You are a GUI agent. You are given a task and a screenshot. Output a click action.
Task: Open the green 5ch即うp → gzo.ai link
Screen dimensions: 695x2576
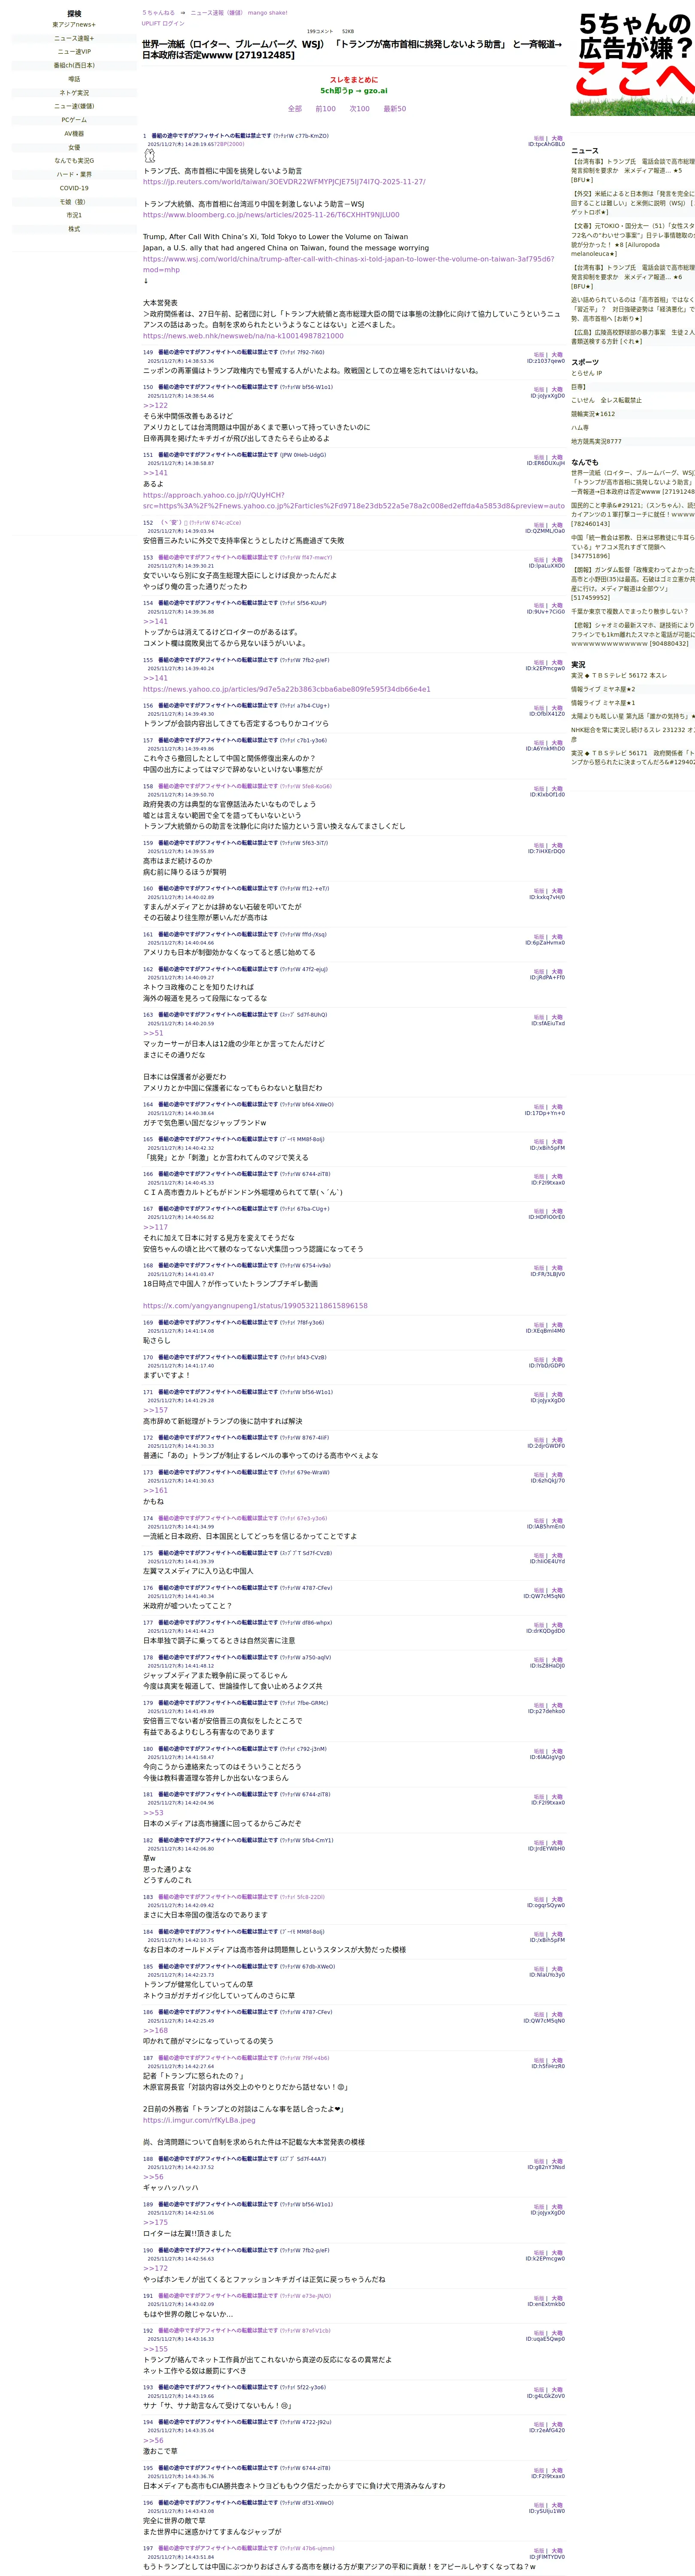click(354, 91)
